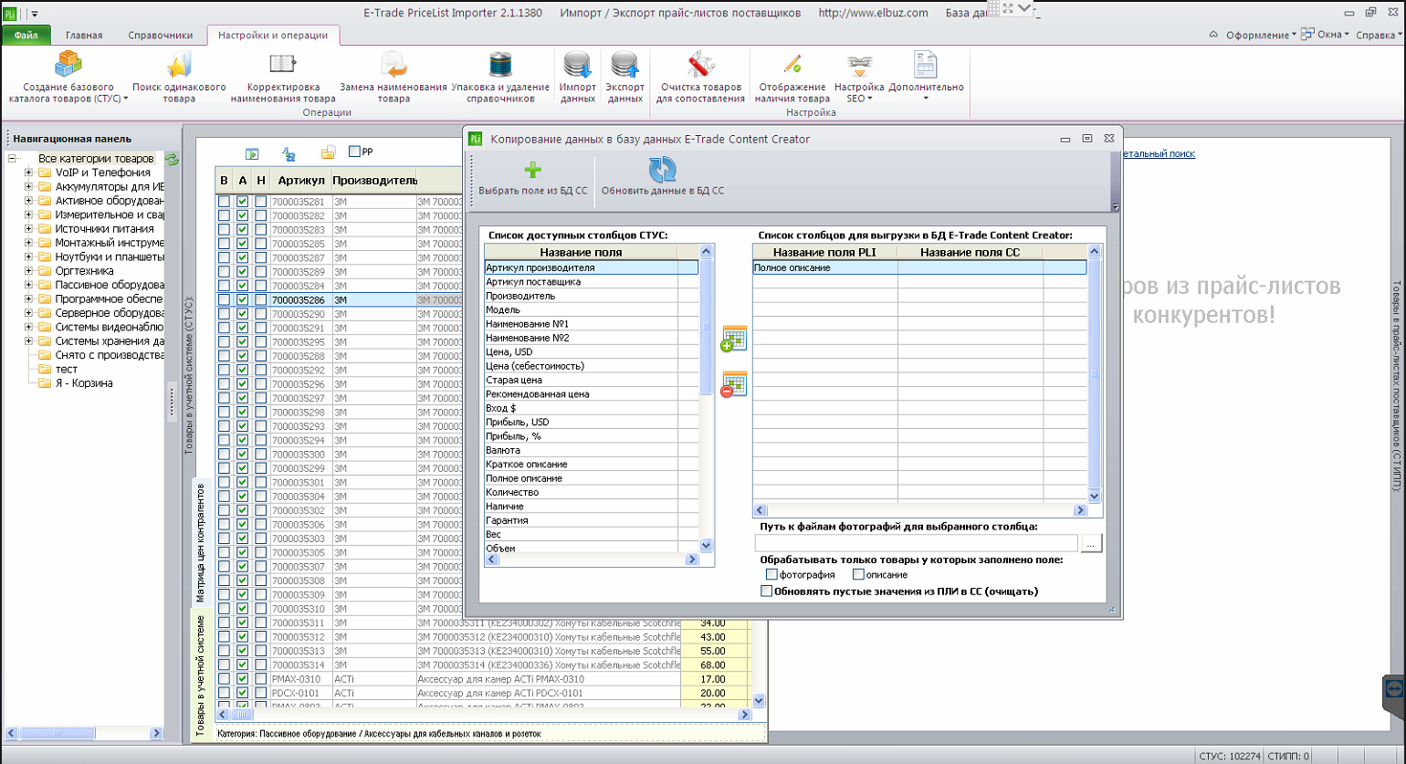Remove the selected column from the export list

coord(733,383)
